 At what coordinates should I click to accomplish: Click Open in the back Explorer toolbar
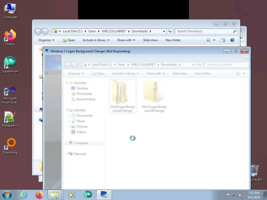pyautogui.click(x=69, y=40)
